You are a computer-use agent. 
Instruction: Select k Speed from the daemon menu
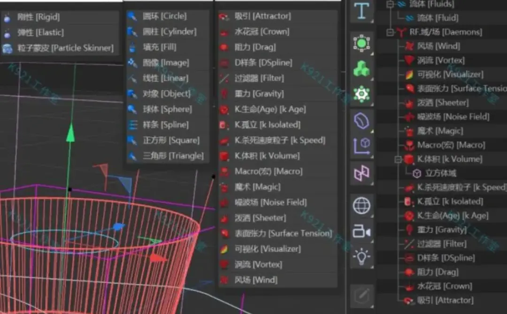click(277, 140)
